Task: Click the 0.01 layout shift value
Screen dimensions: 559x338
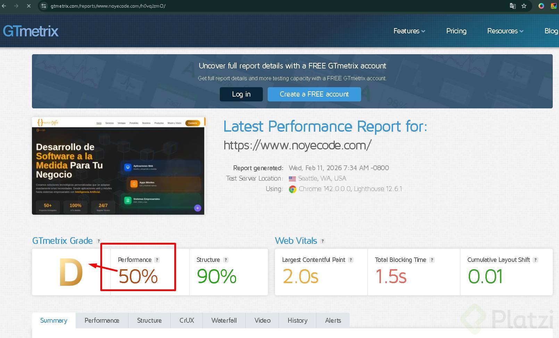Action: [x=485, y=277]
